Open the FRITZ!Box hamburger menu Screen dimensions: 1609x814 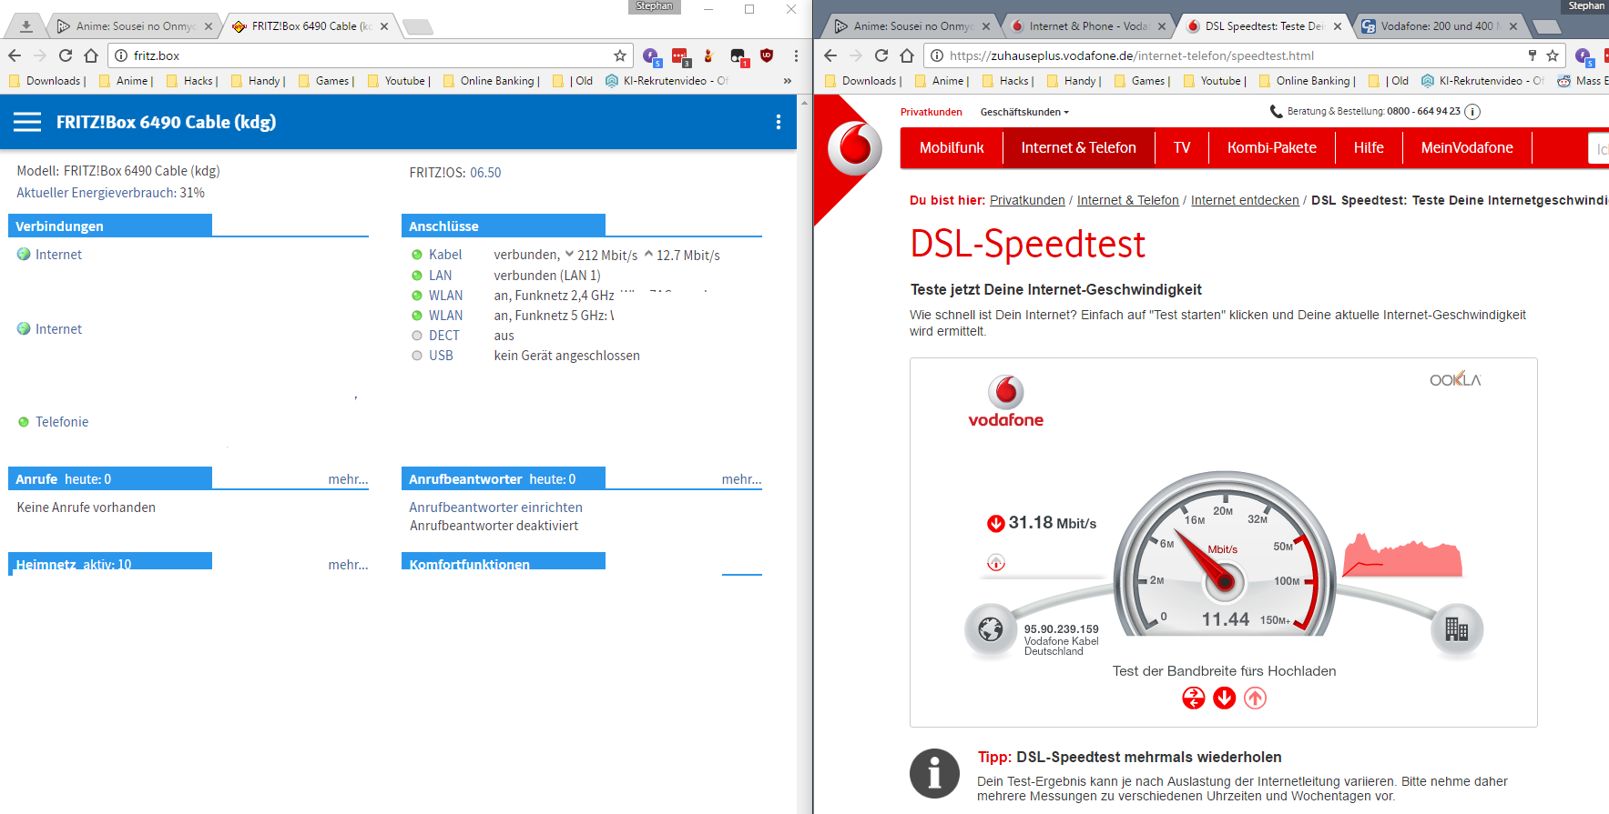(x=27, y=122)
